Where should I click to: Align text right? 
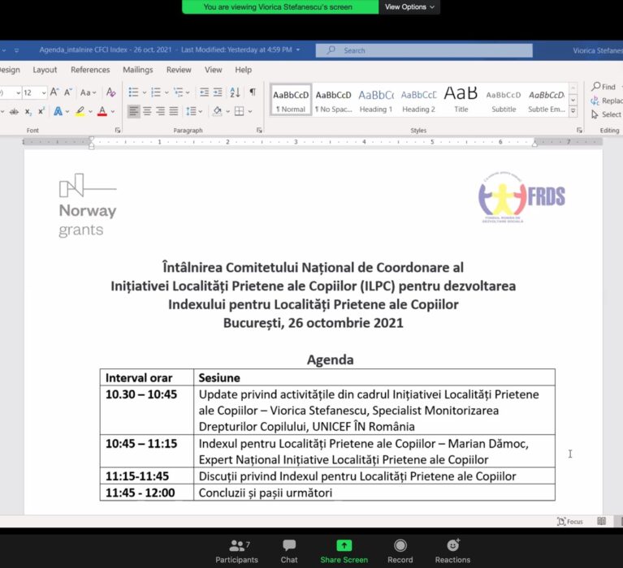[x=160, y=111]
